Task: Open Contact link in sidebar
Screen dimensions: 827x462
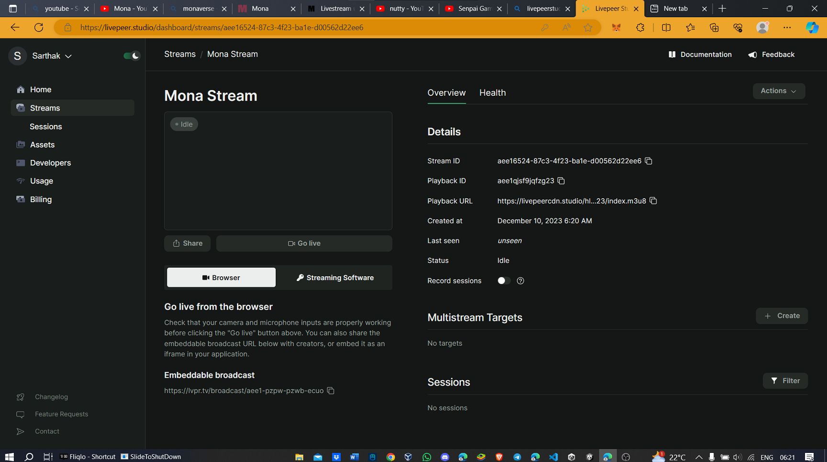Action: (x=47, y=431)
